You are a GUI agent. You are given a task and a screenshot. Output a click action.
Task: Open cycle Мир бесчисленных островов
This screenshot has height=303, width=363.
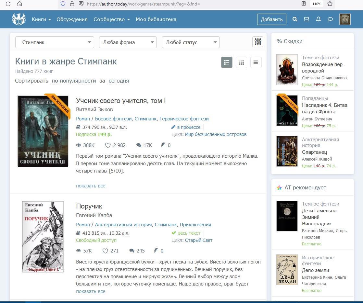pos(216,134)
